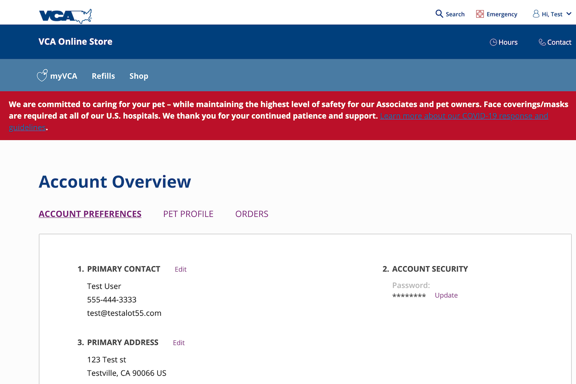Click the test@testalot55.com email text
This screenshot has height=384, width=576.
(x=124, y=313)
